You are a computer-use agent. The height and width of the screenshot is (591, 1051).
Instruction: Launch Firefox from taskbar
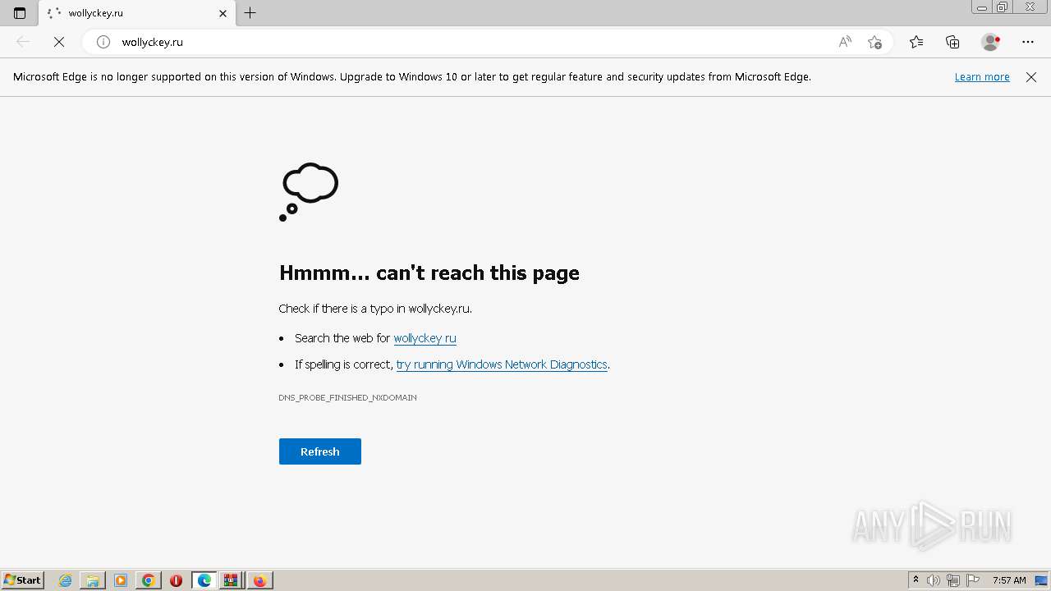pyautogui.click(x=259, y=580)
